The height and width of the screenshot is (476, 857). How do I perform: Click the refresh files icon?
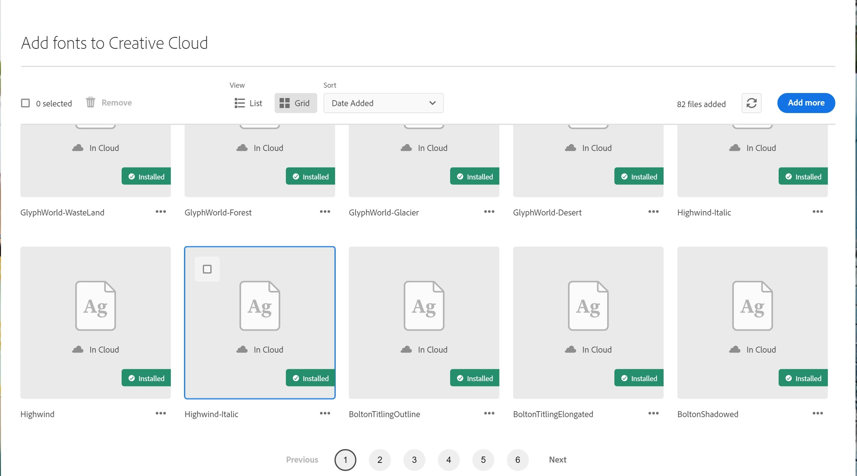pos(751,103)
